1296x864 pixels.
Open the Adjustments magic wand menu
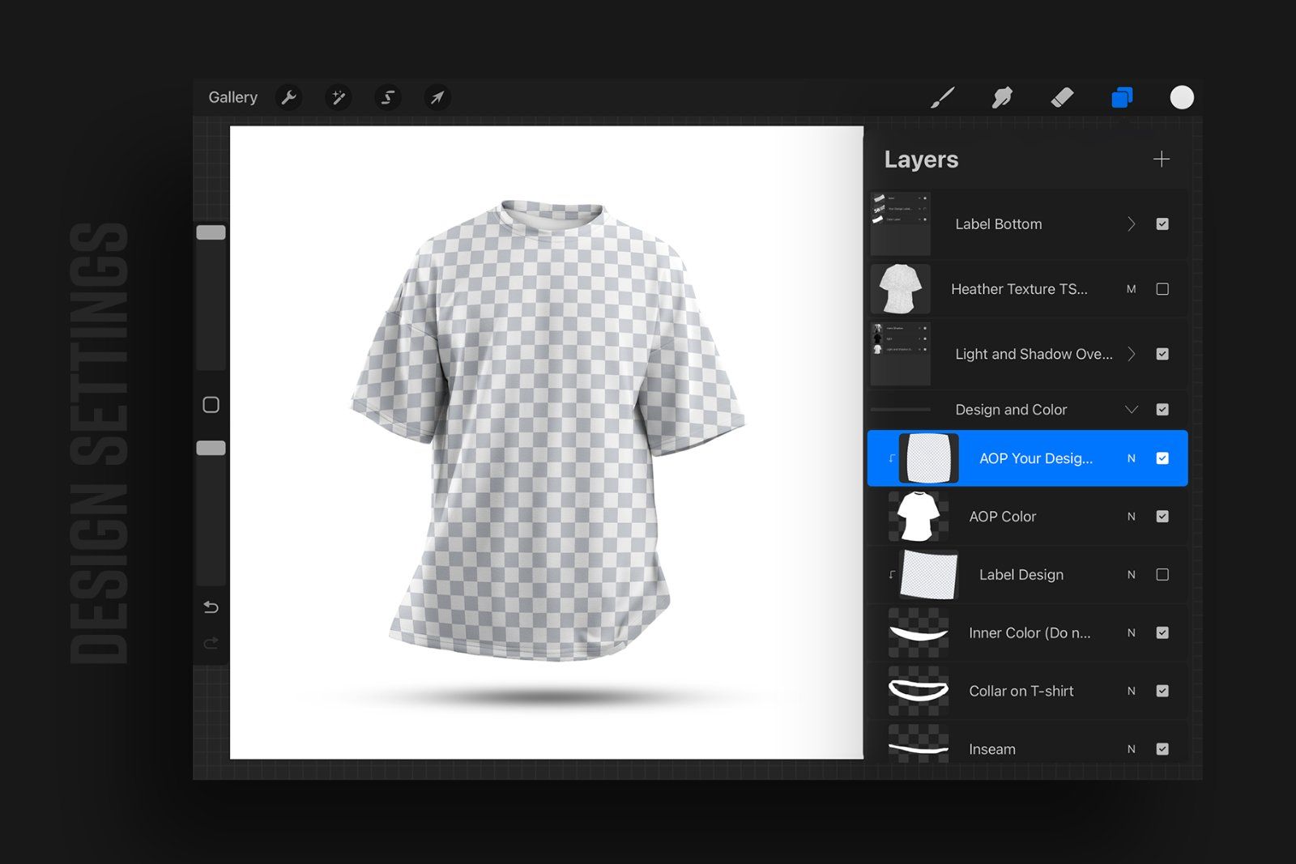(x=338, y=97)
